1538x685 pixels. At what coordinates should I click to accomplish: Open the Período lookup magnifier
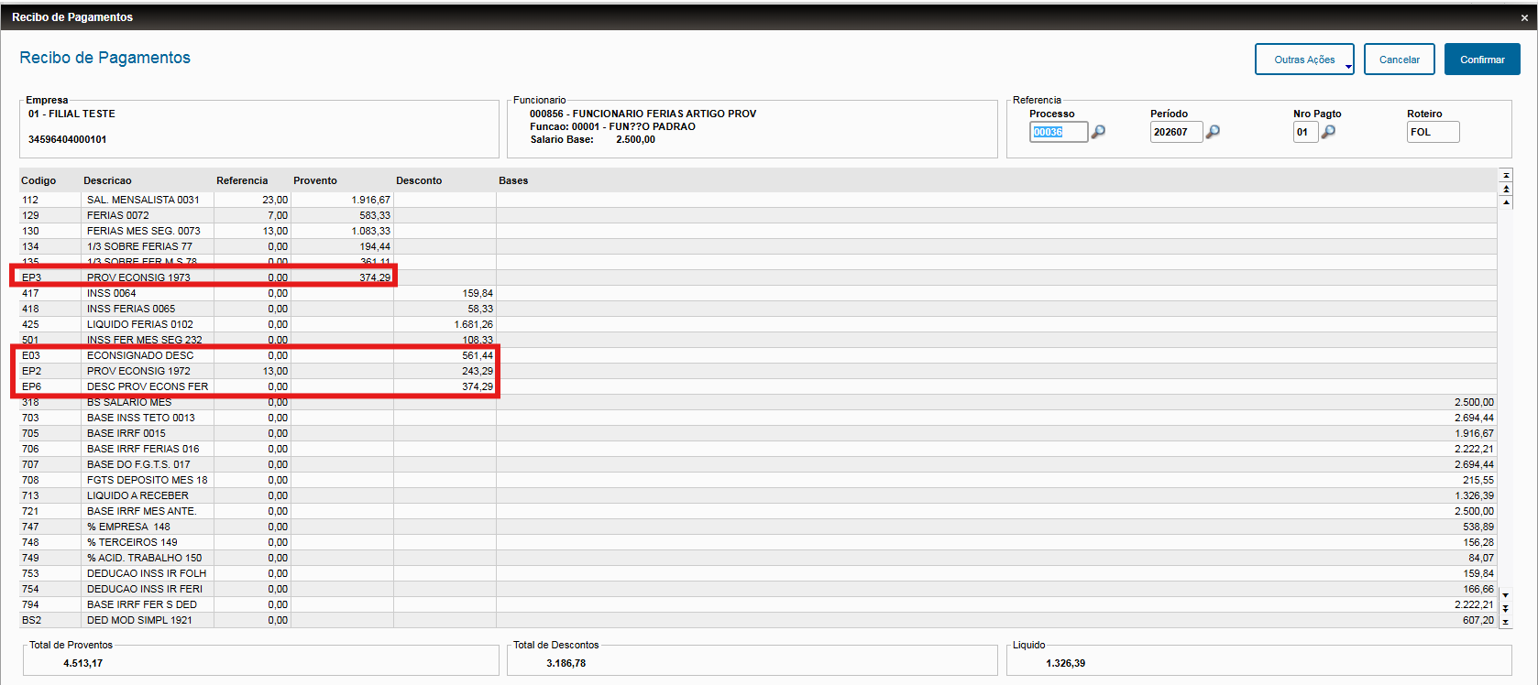coord(1213,132)
